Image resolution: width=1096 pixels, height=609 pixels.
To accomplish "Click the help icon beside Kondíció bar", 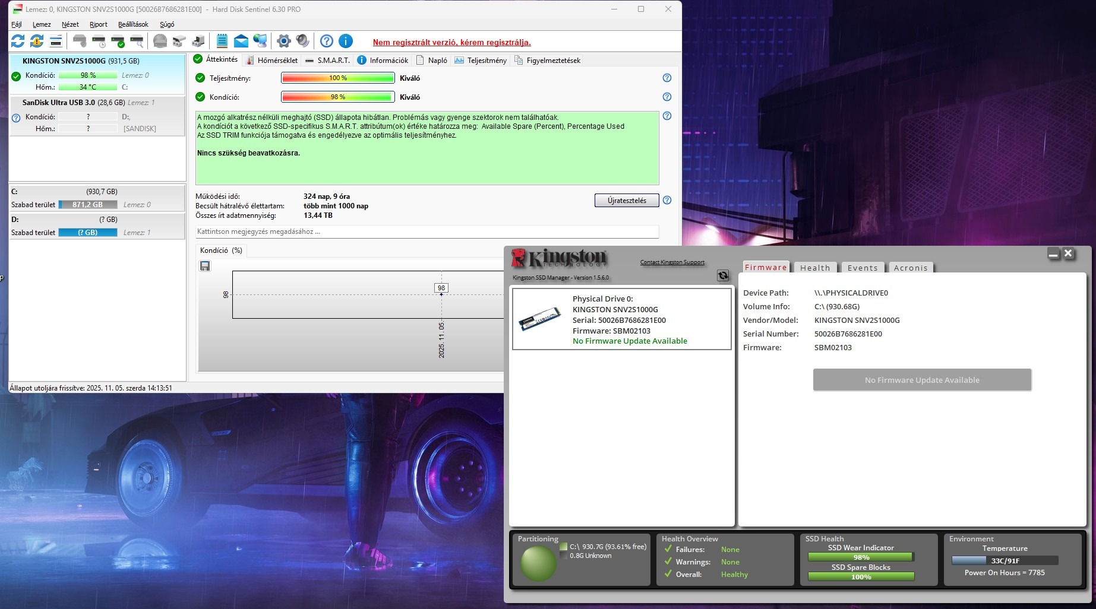I will tap(667, 97).
